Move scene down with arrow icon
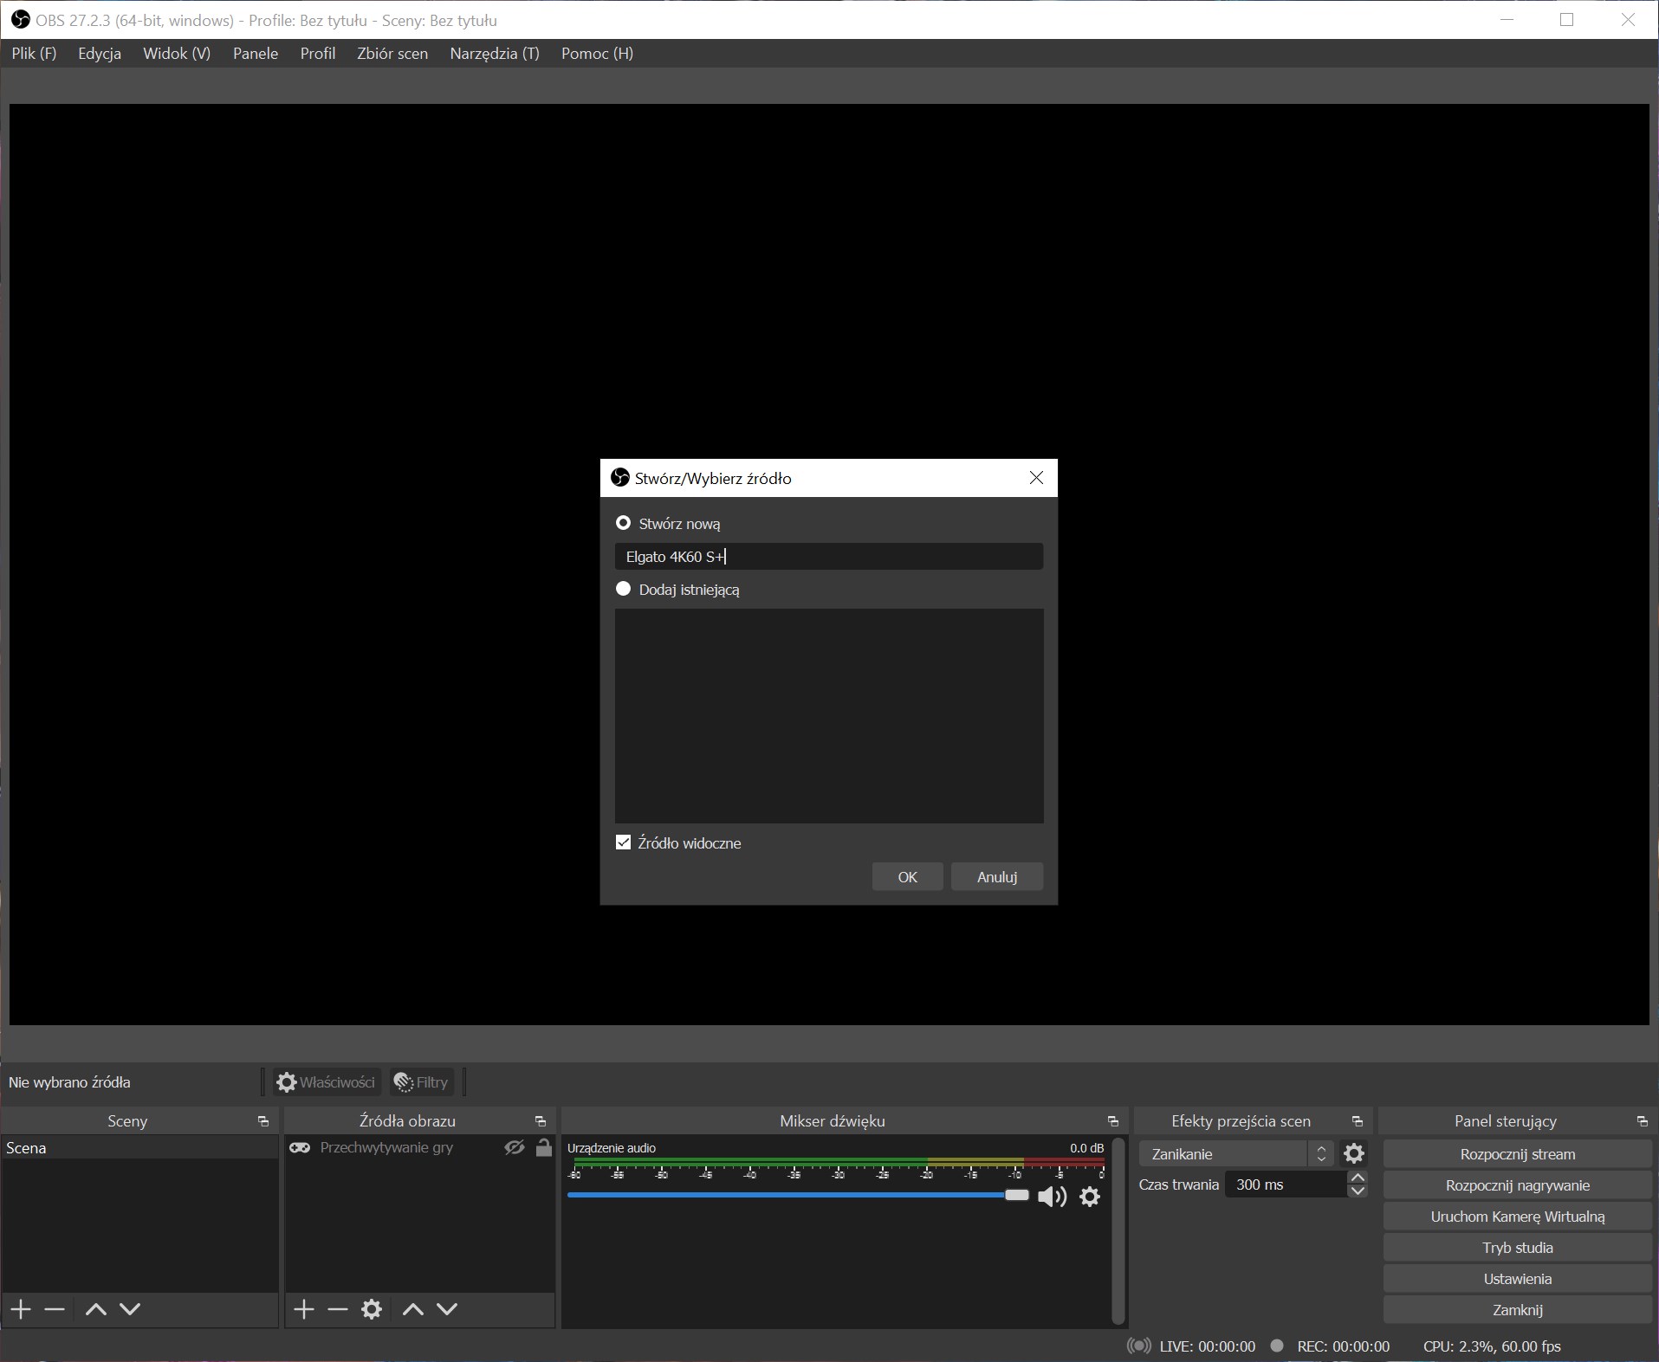 [x=130, y=1308]
